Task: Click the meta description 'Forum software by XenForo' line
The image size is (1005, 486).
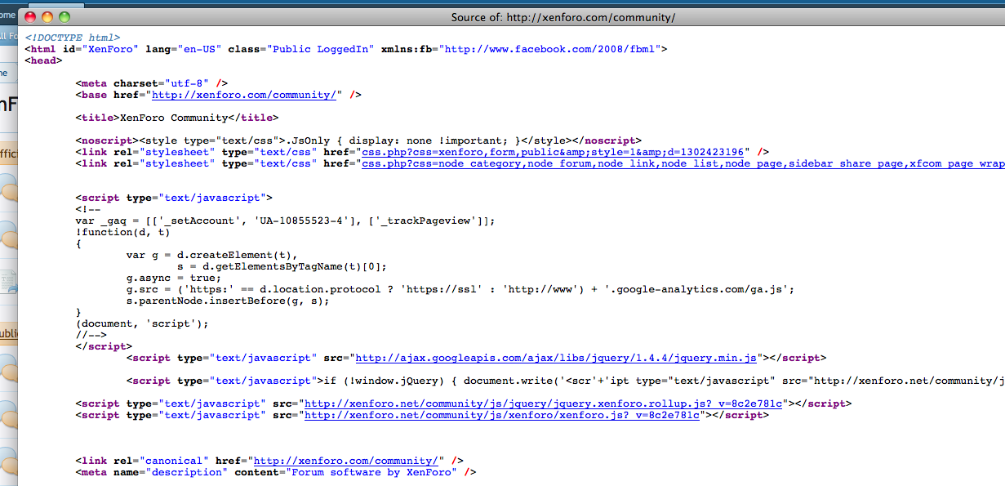Action: click(x=275, y=472)
